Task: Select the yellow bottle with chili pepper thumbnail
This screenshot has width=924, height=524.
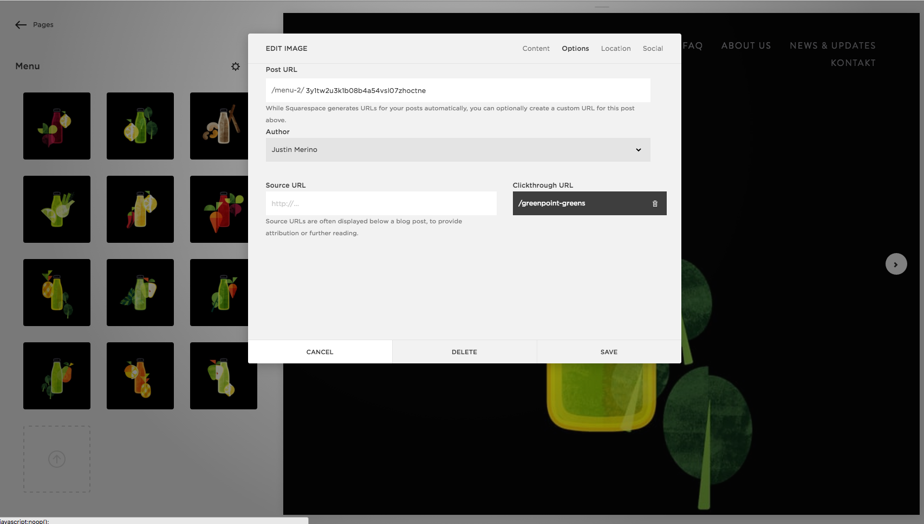Action: (x=140, y=209)
